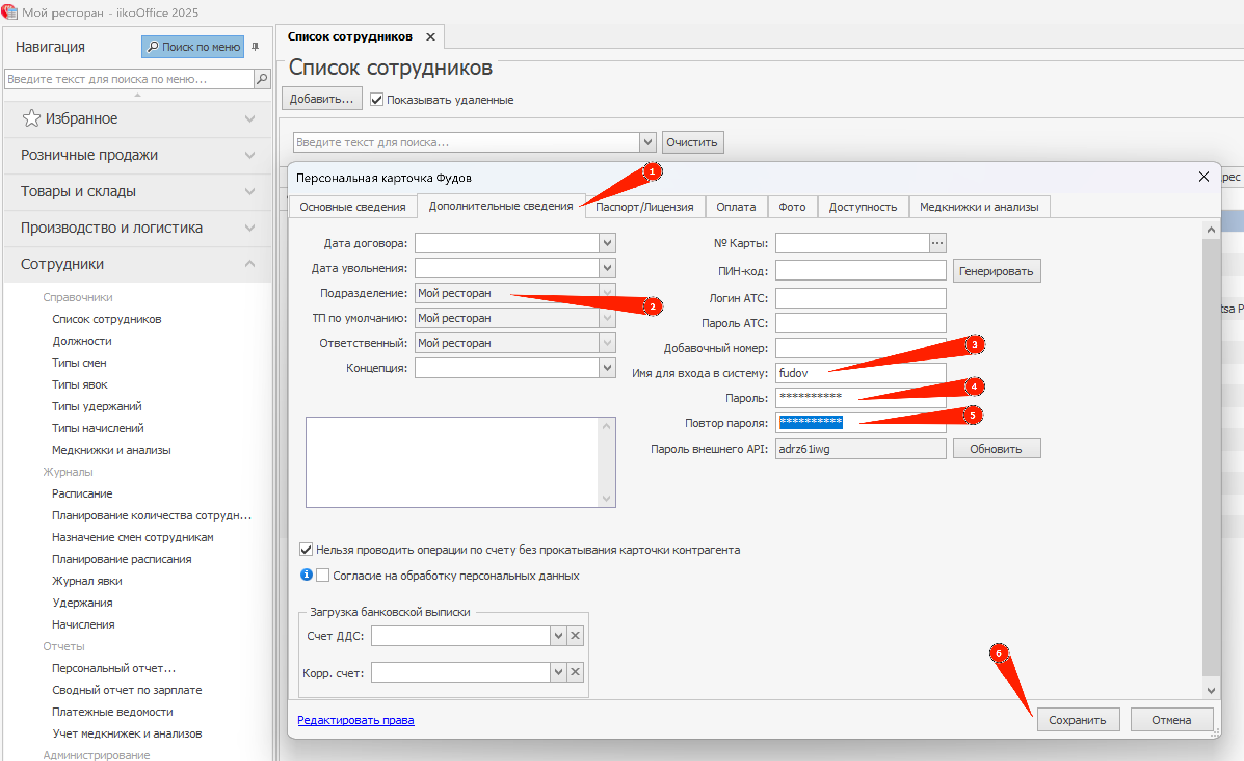
Task: Open the Редактировать права link
Action: pyautogui.click(x=355, y=720)
